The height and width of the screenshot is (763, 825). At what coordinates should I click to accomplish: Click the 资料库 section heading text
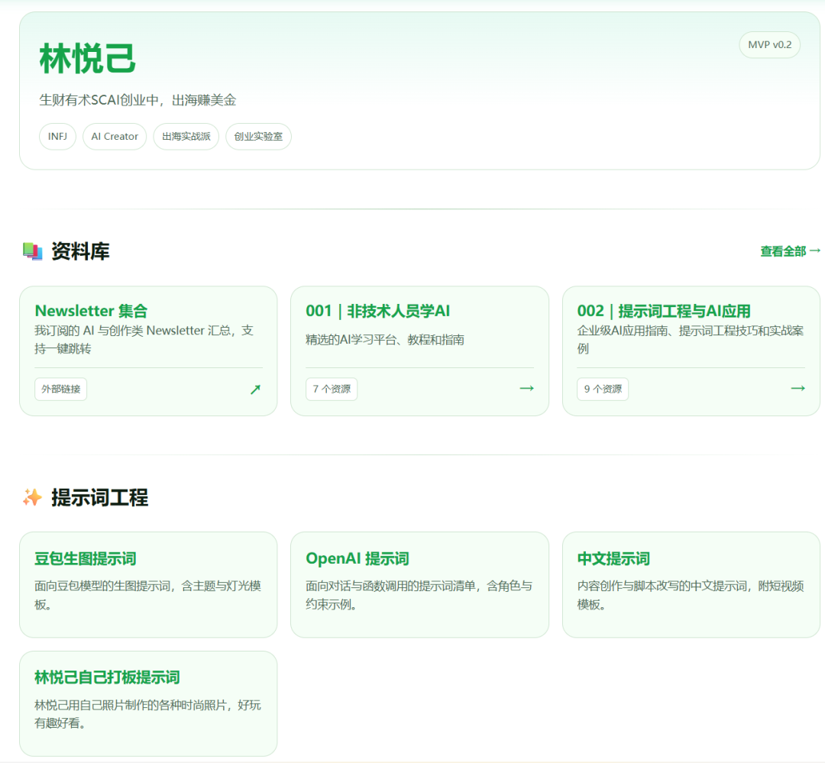pyautogui.click(x=80, y=251)
